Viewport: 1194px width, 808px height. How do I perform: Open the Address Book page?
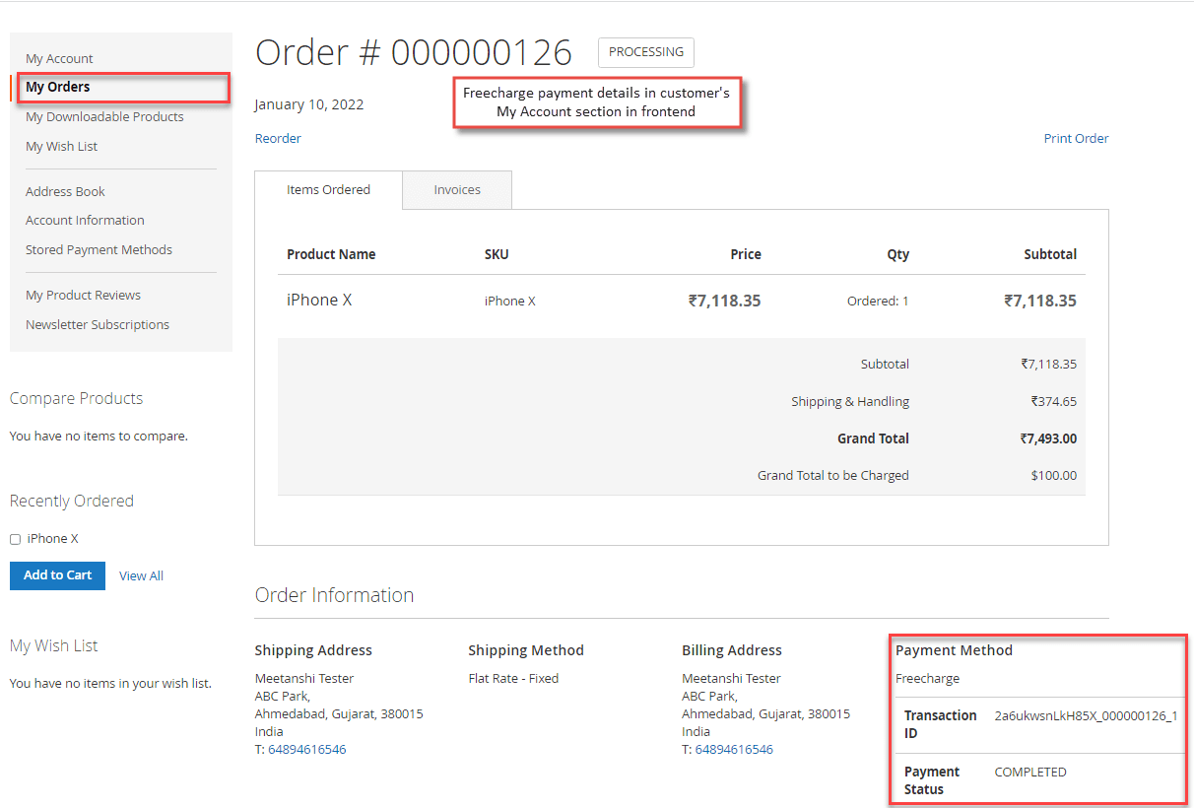point(65,191)
